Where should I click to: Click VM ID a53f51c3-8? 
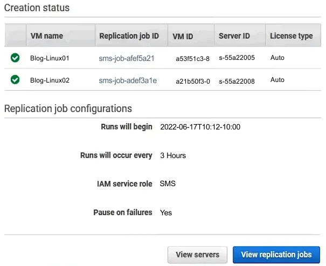tap(192, 58)
